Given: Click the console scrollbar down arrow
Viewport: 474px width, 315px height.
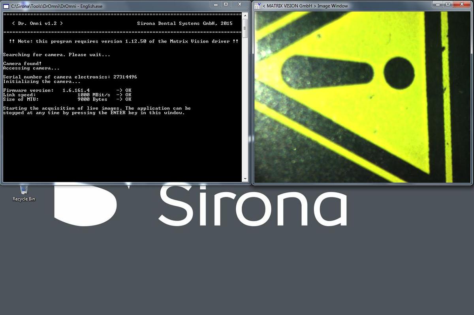Looking at the screenshot, I should (245, 179).
